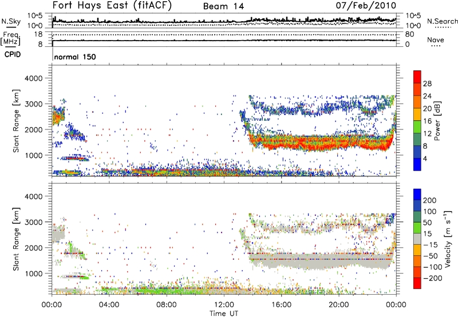The width and height of the screenshot is (458, 317).
Task: Click the yellow segment of the Power color bar
Action: pos(417,114)
